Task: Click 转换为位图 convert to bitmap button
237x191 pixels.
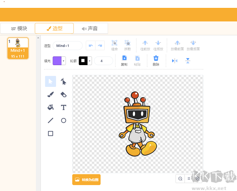Action: [x=87, y=180]
